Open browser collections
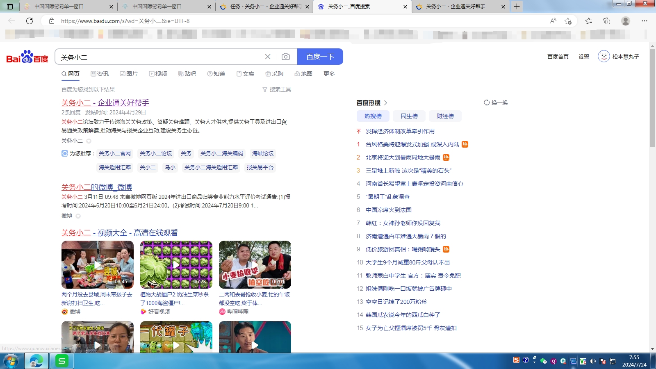Image resolution: width=656 pixels, height=369 pixels. click(607, 21)
